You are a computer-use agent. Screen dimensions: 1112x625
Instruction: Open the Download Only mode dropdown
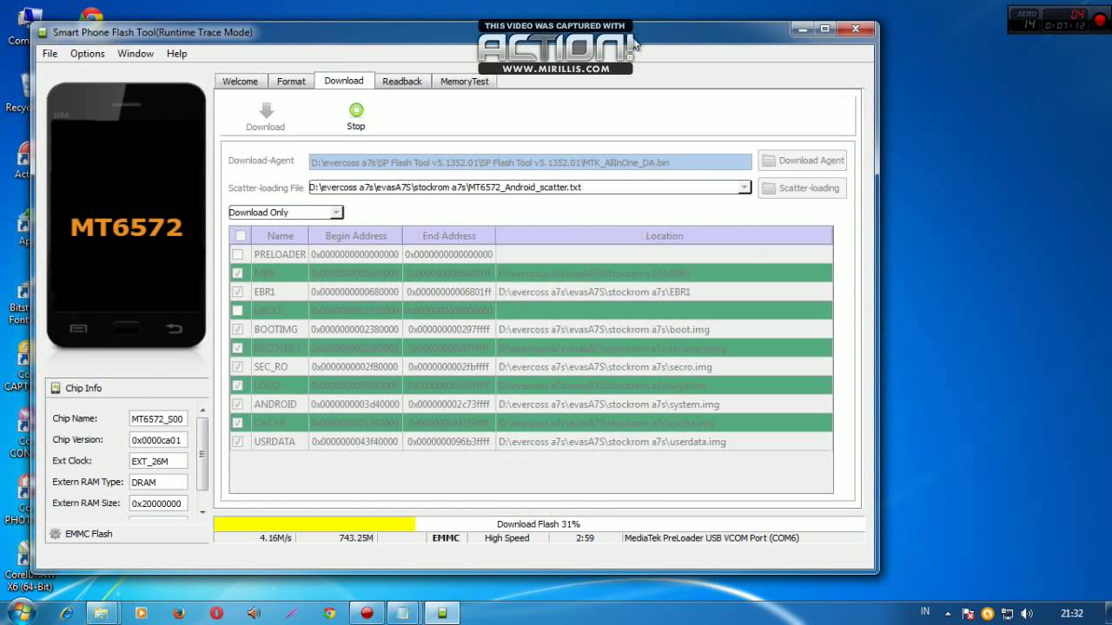click(x=286, y=212)
